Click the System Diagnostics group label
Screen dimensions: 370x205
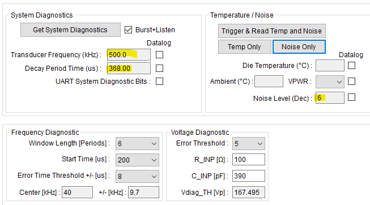(x=42, y=15)
